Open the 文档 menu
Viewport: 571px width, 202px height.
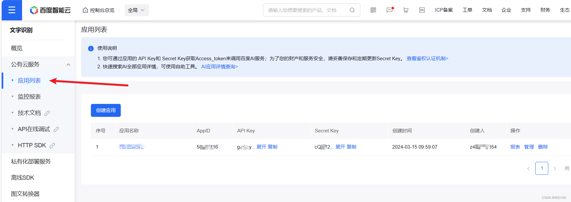tap(487, 10)
